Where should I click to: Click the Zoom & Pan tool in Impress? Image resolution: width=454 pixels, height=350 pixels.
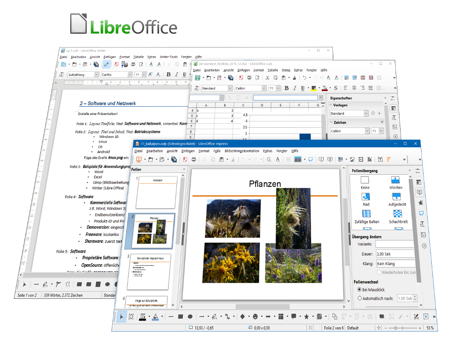pos(131,317)
